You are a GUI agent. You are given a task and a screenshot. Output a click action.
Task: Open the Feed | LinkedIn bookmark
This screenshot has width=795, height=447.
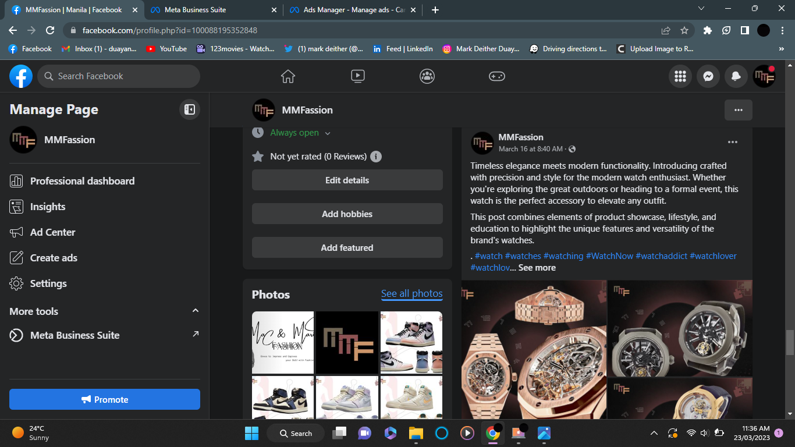pos(403,49)
